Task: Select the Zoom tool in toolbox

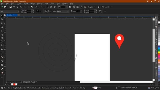Action: click(x=2, y=27)
